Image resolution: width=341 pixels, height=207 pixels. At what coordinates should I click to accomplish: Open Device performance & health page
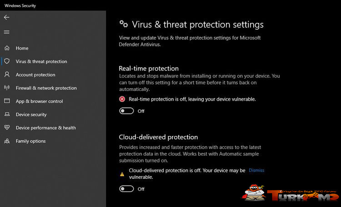coord(45,128)
